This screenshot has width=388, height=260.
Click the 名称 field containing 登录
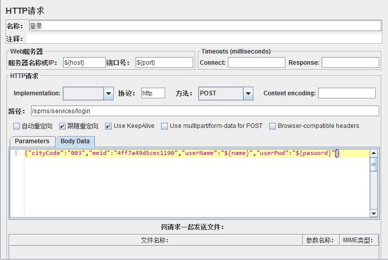205,26
